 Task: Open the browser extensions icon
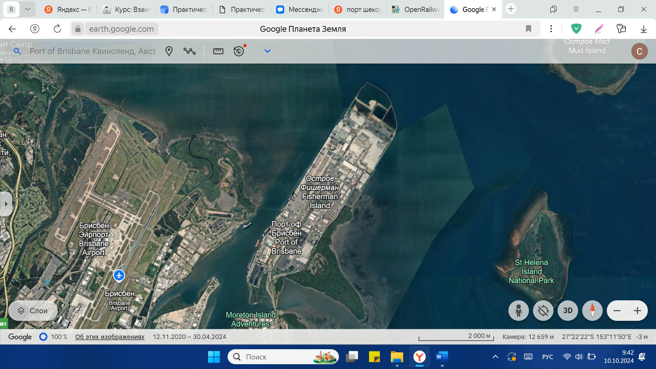pyautogui.click(x=621, y=29)
